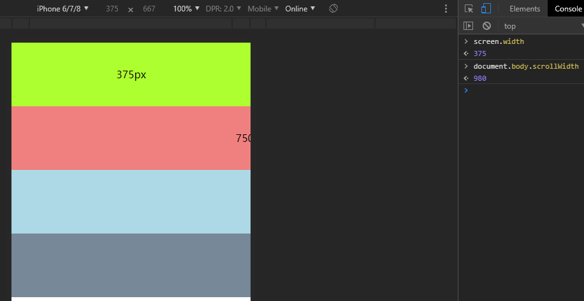Image resolution: width=584 pixels, height=301 pixels.
Task: Open the Mobile device type dropdown
Action: (263, 8)
